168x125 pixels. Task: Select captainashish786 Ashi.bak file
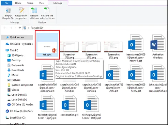[70, 88]
